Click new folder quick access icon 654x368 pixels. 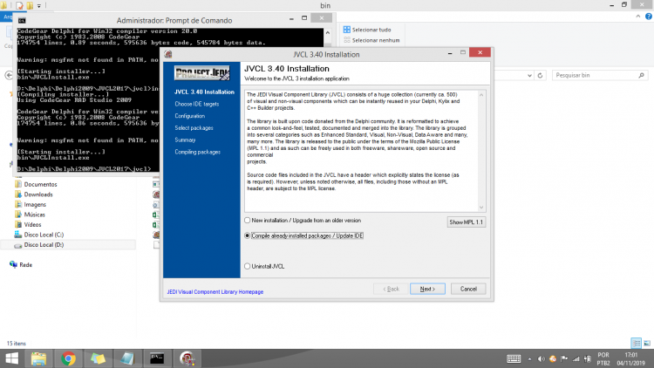(30, 5)
